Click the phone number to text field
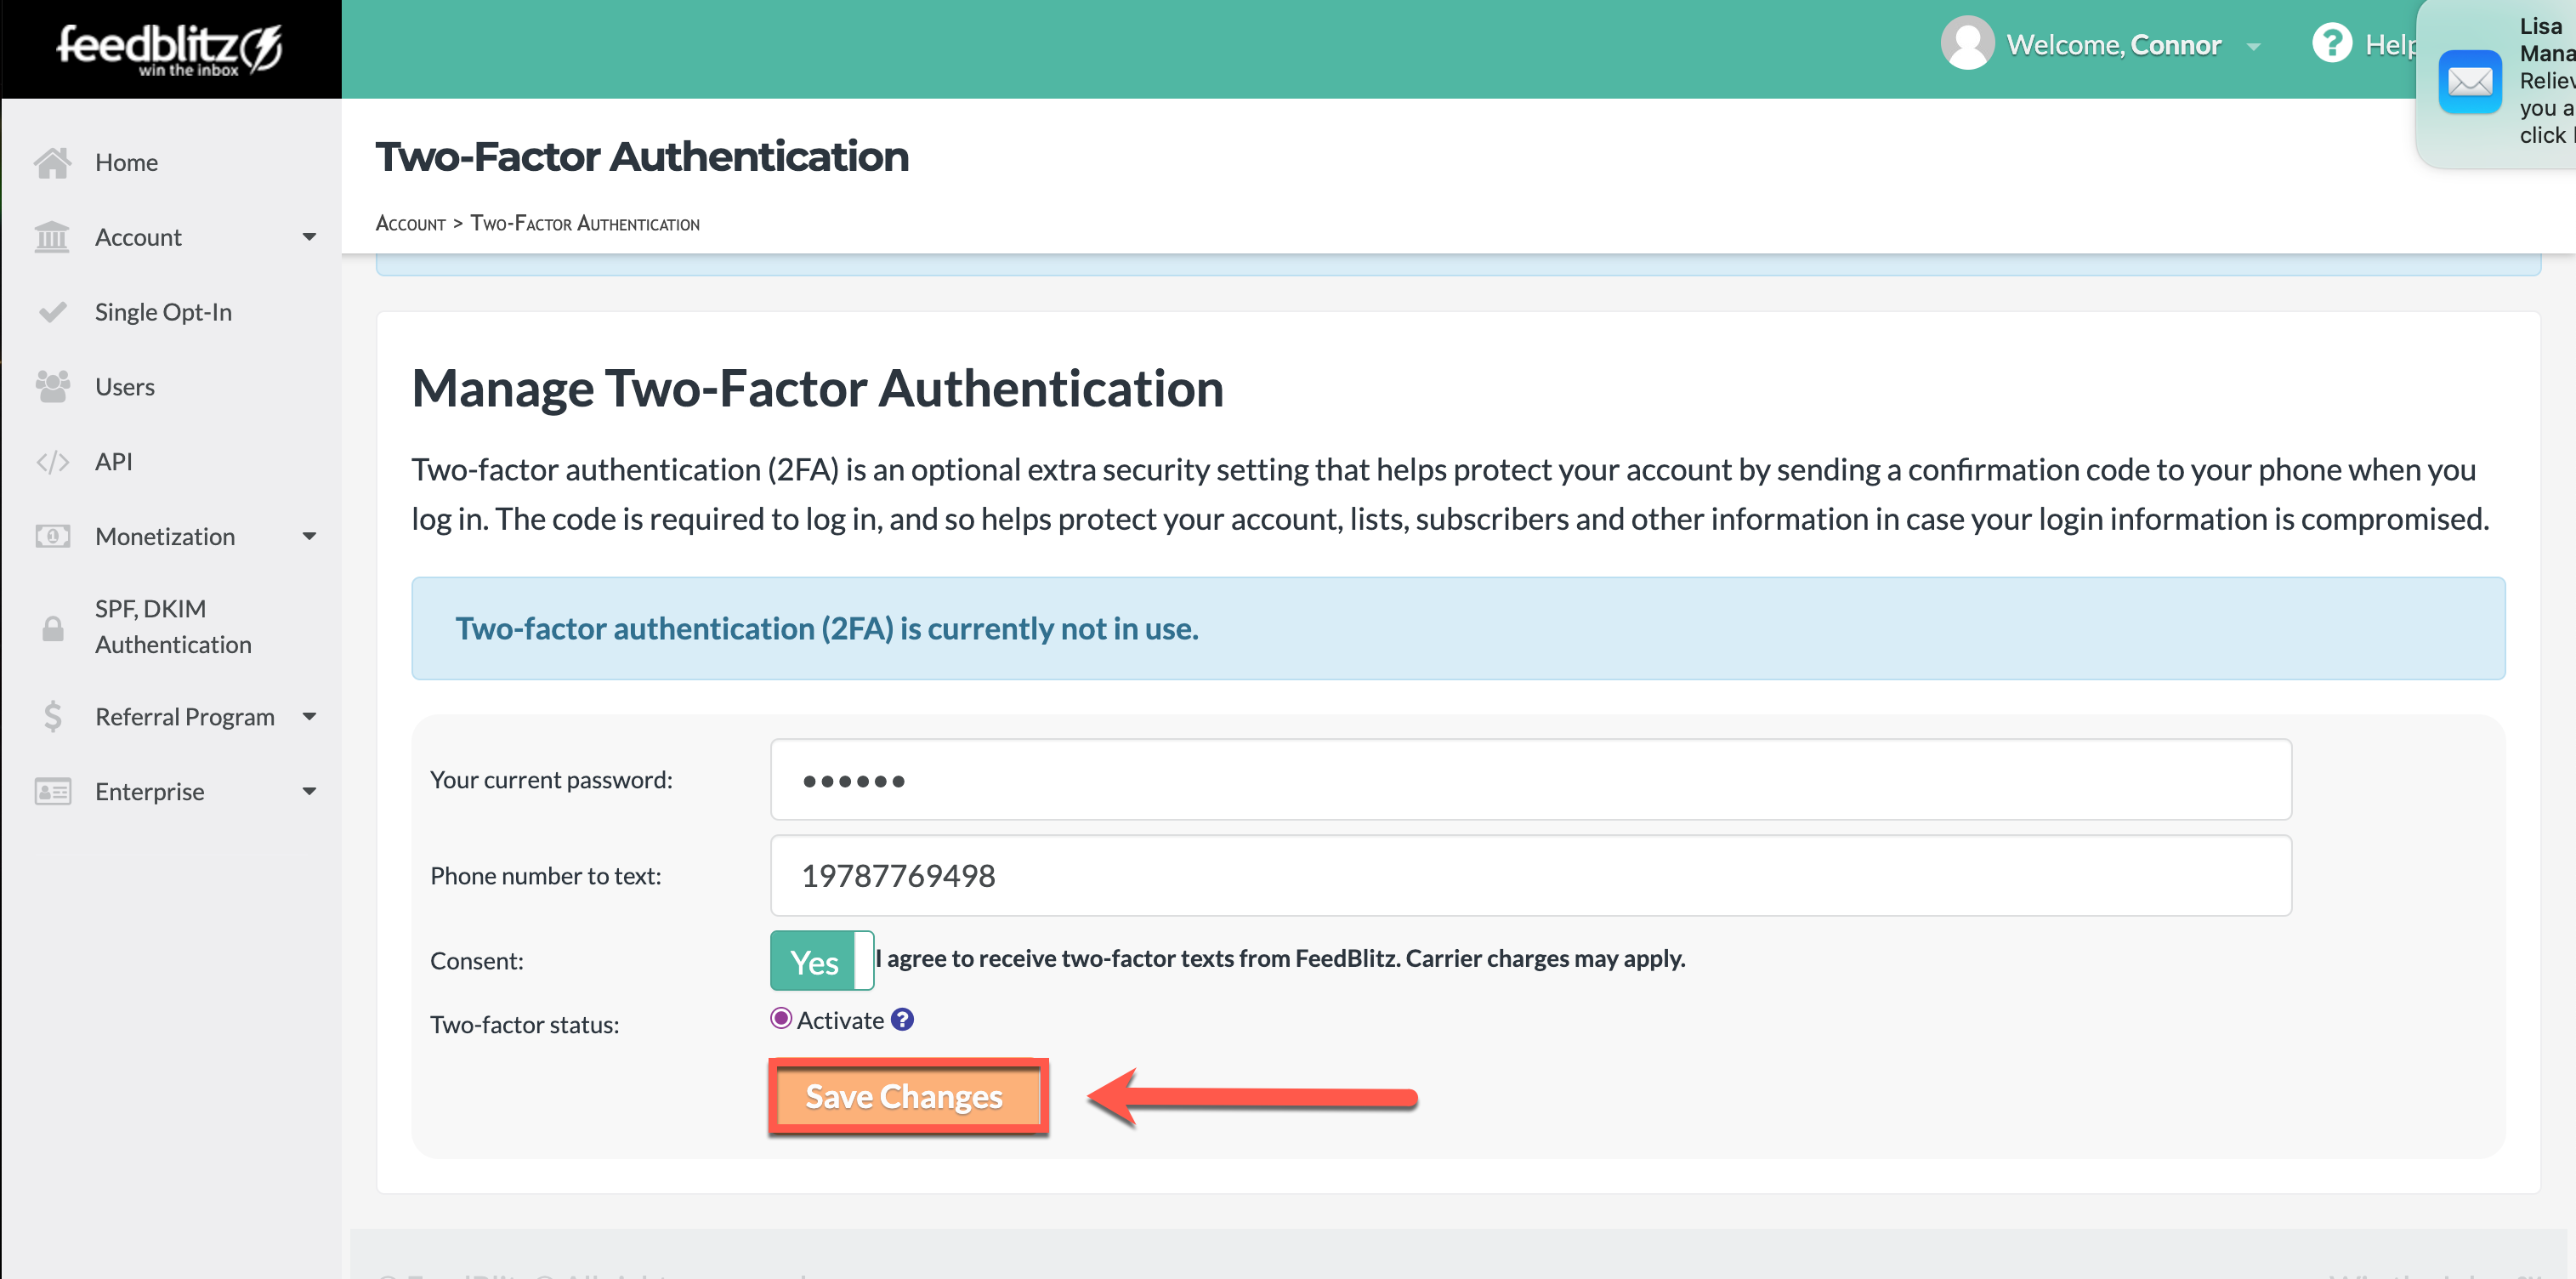The height and width of the screenshot is (1279, 2576). click(x=1530, y=875)
